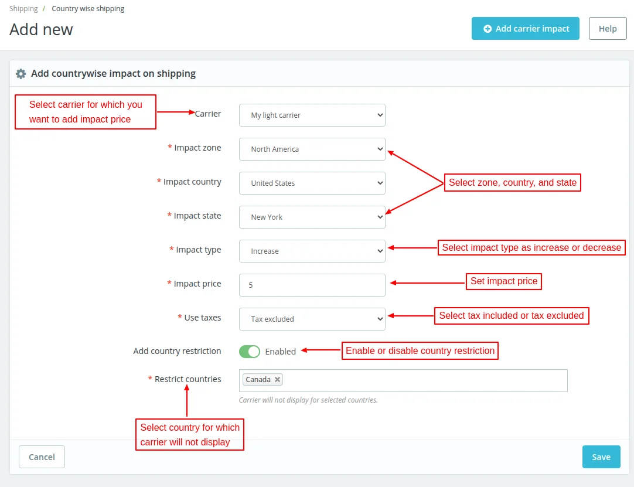Image resolution: width=634 pixels, height=487 pixels.
Task: Expand the Use taxes dropdown
Action: pyautogui.click(x=312, y=319)
